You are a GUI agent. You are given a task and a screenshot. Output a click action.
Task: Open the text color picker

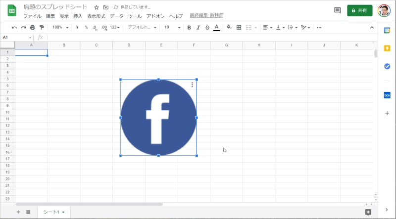coord(216,28)
